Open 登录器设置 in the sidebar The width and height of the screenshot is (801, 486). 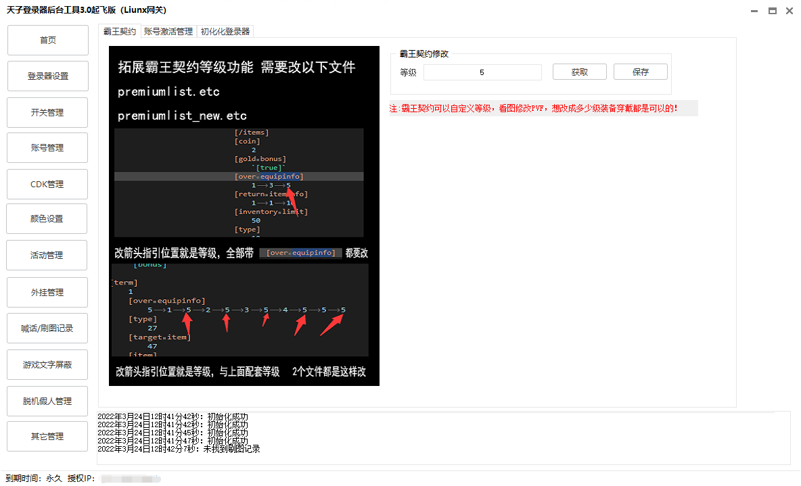click(48, 76)
